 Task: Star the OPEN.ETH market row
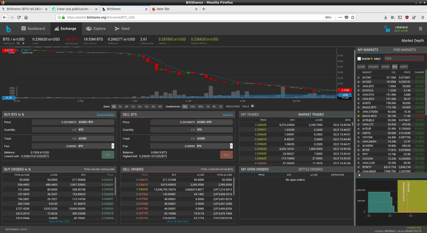tap(359, 95)
